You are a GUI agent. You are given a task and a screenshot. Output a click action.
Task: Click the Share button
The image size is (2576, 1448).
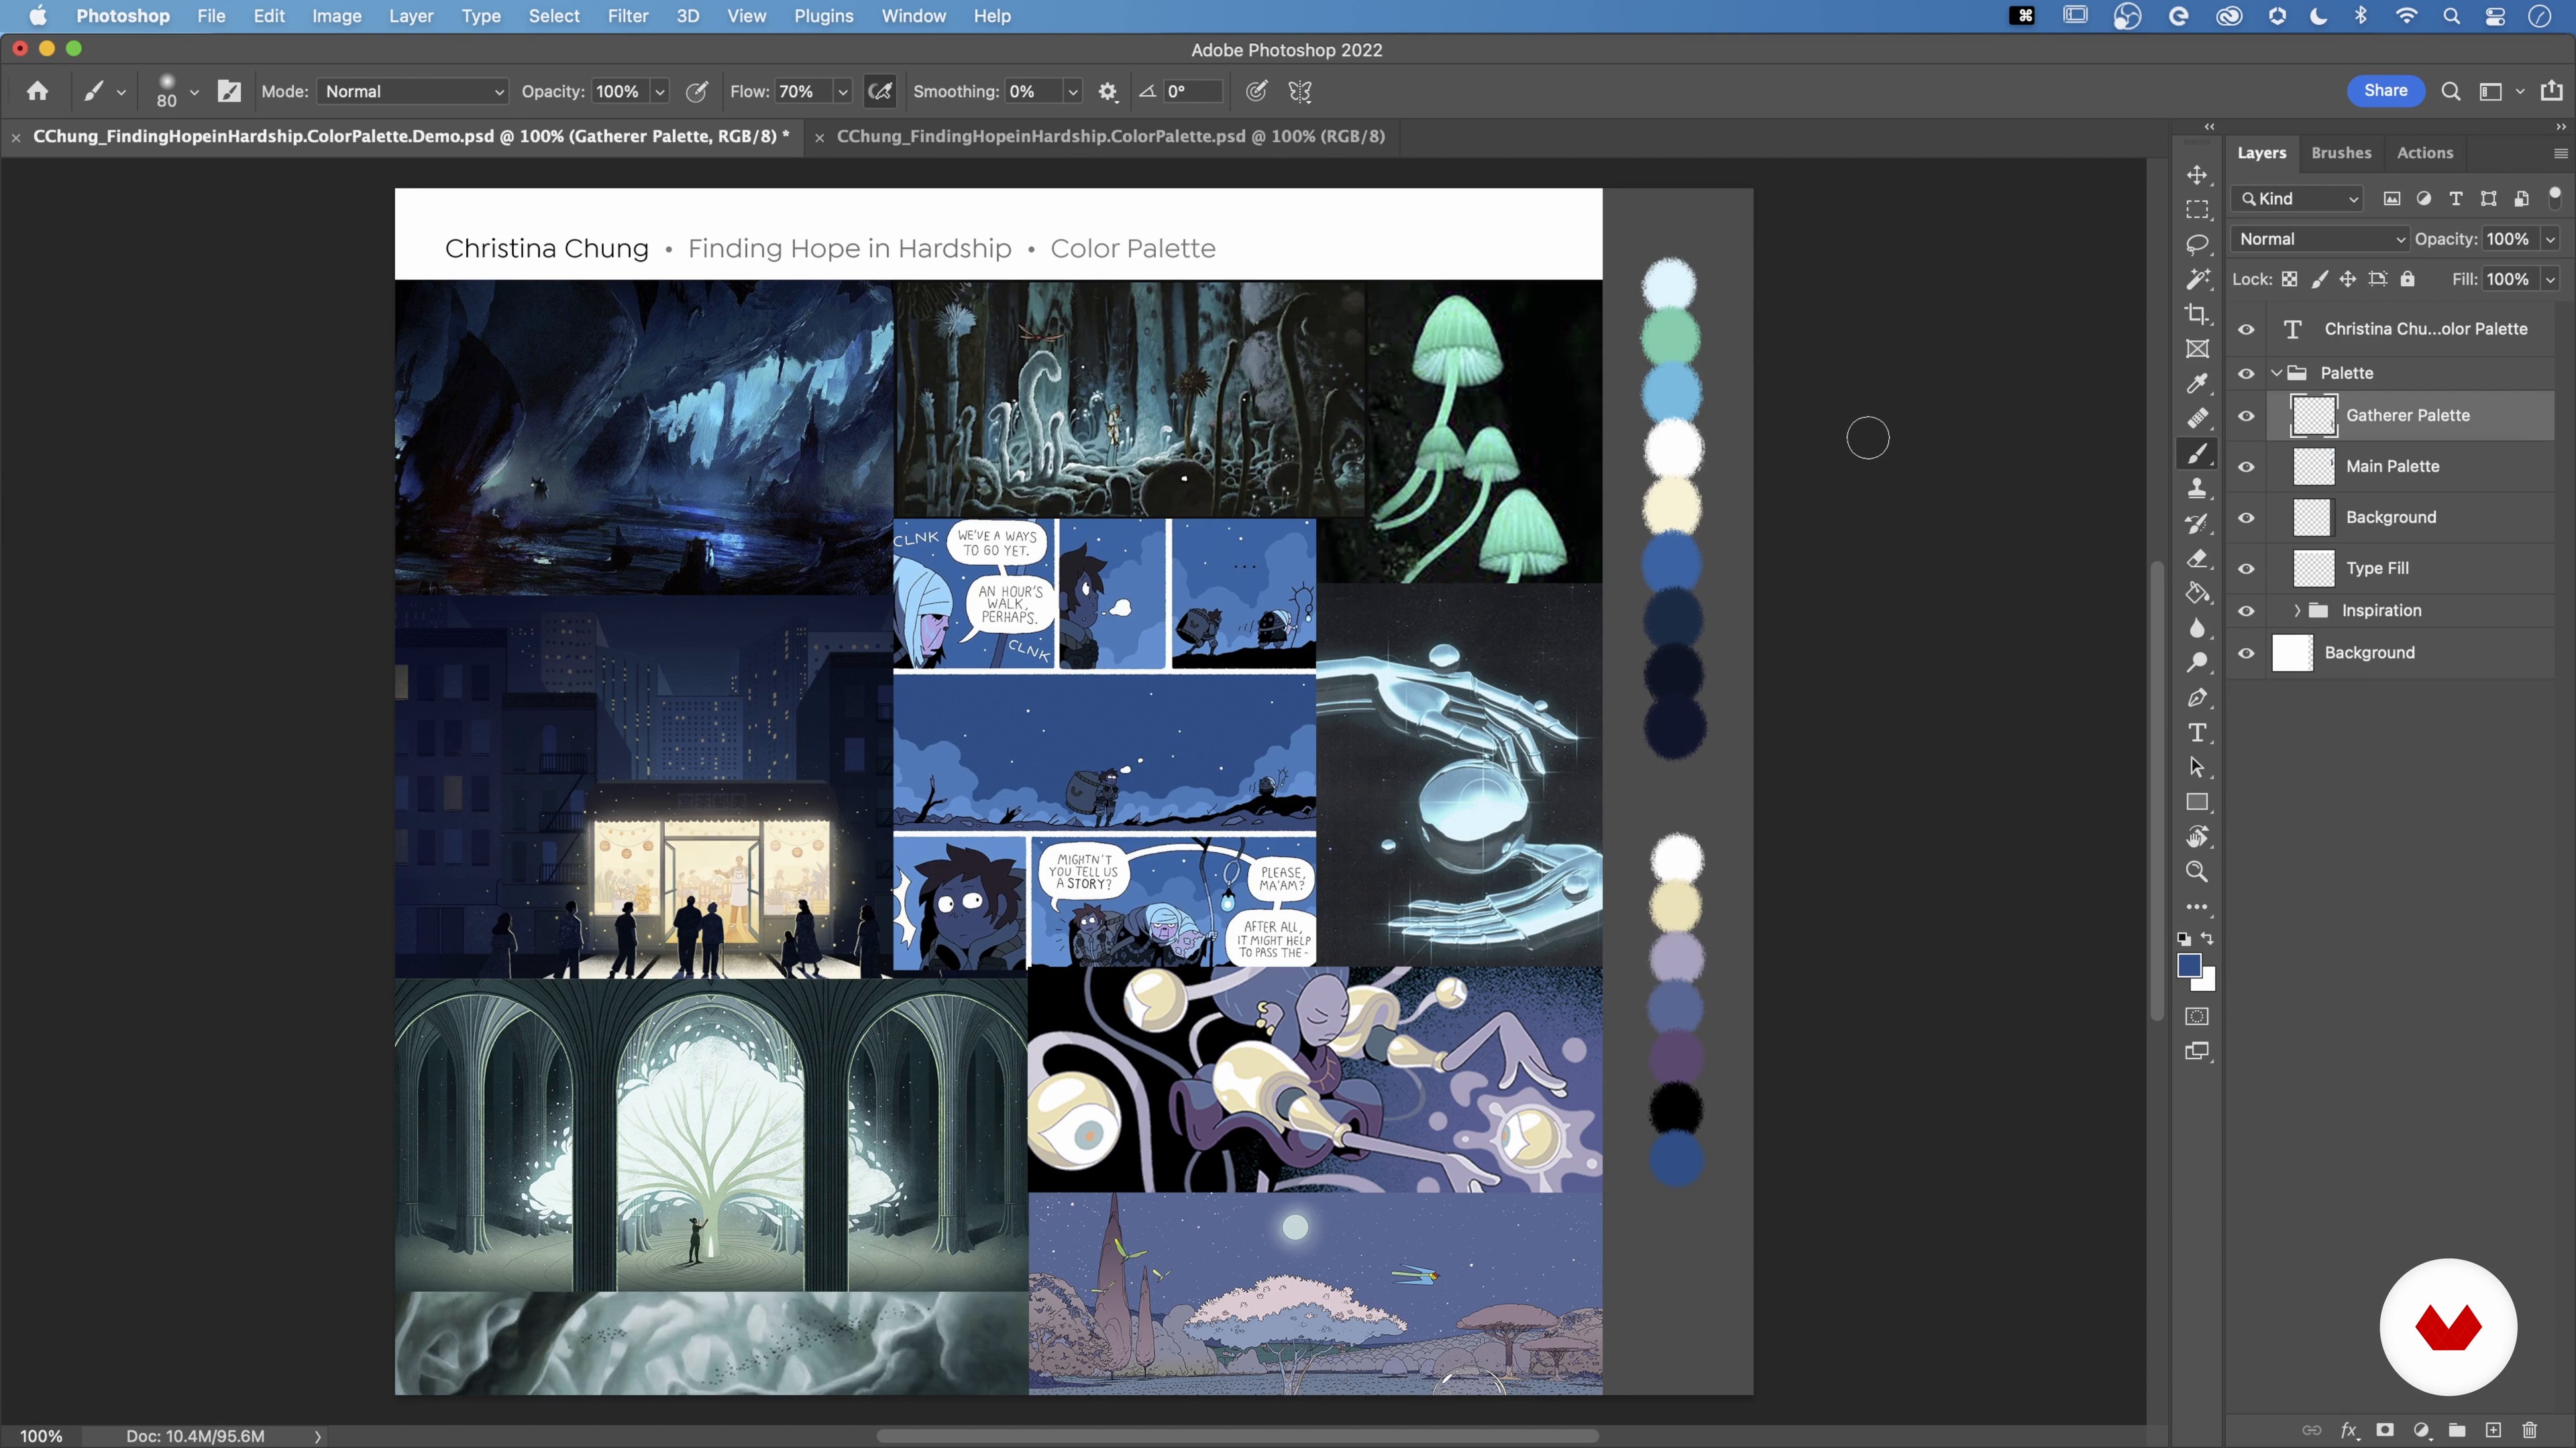pos(2385,91)
